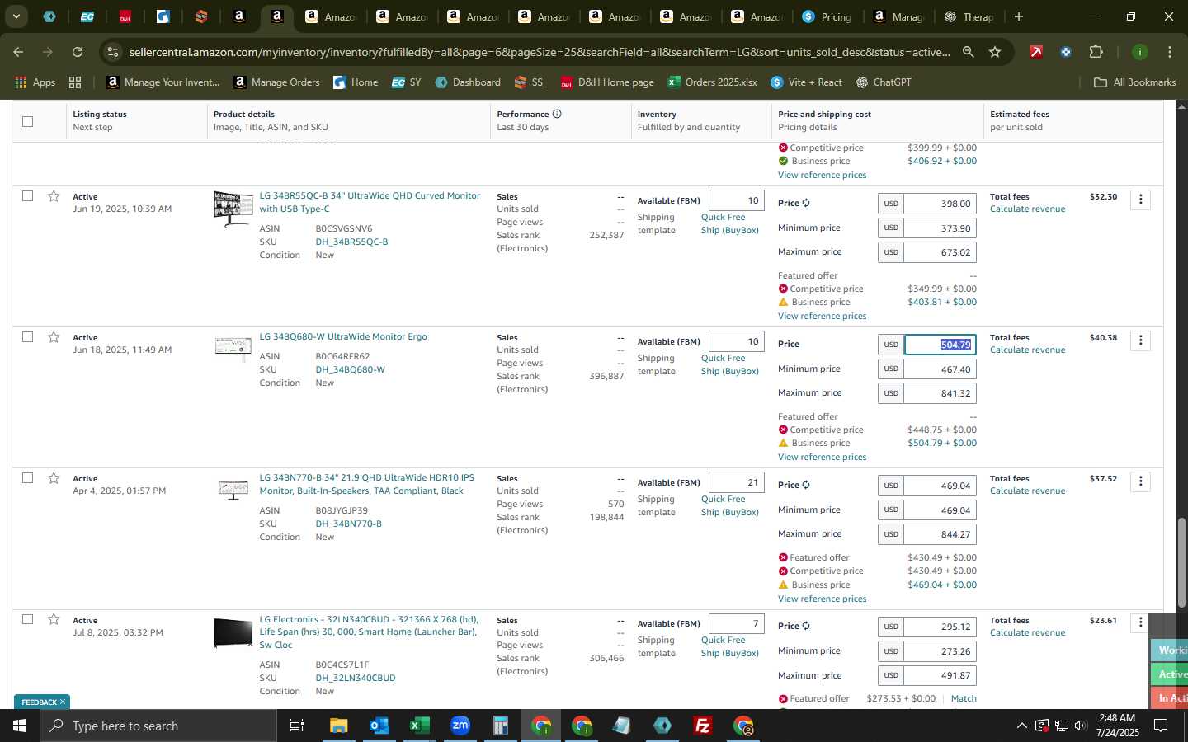The height and width of the screenshot is (742, 1188).
Task: Open FileZilla from taskbar
Action: point(703,726)
